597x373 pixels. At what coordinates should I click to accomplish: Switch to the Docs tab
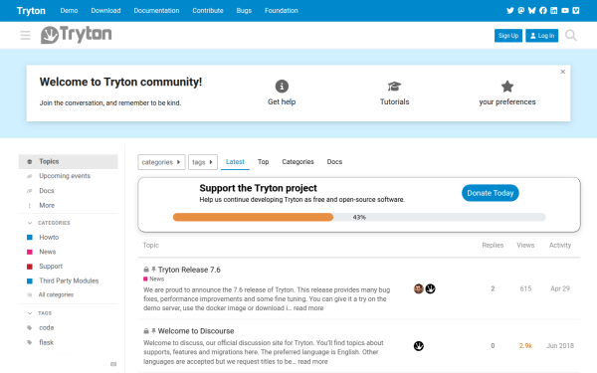pyautogui.click(x=334, y=162)
